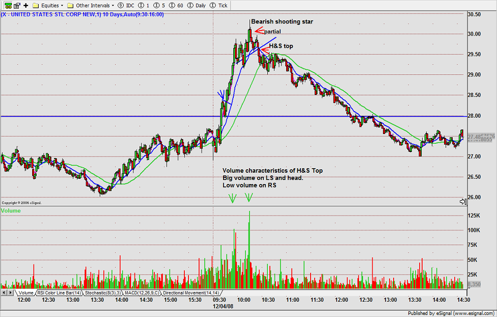Click the green-yellow symbol link icon

point(8,6)
